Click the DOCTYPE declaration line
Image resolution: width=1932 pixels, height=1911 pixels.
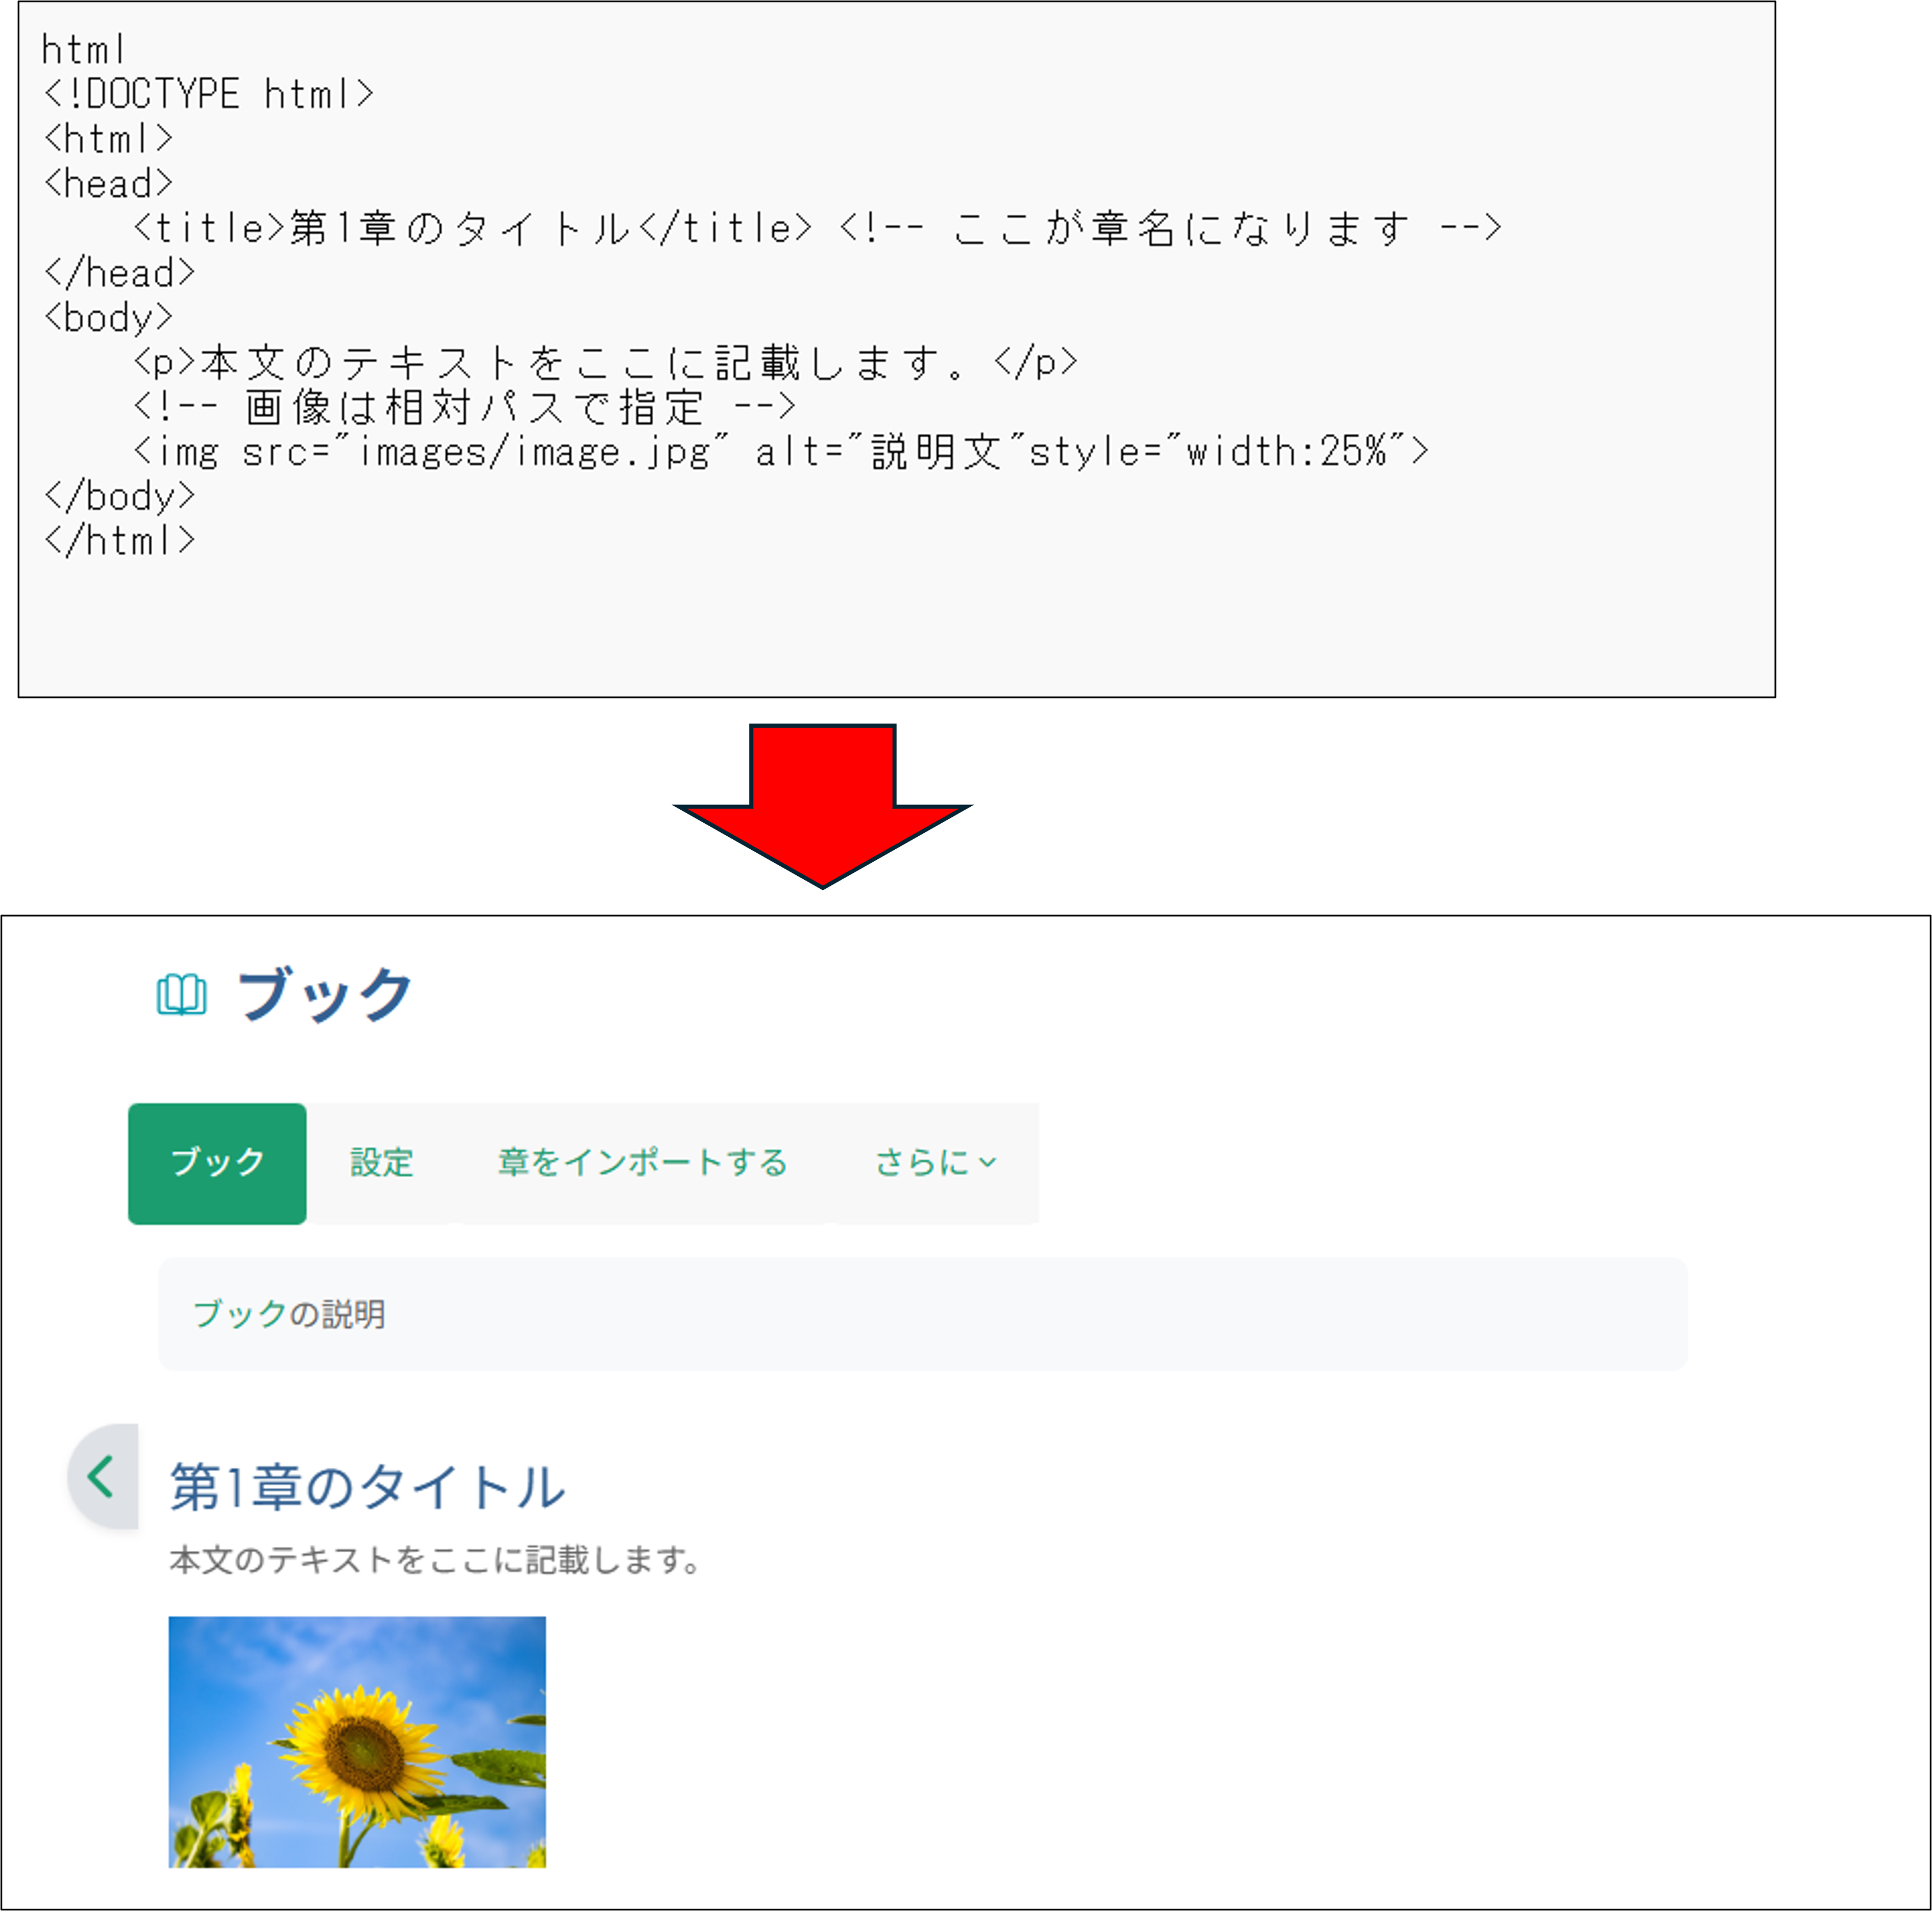pyautogui.click(x=210, y=93)
